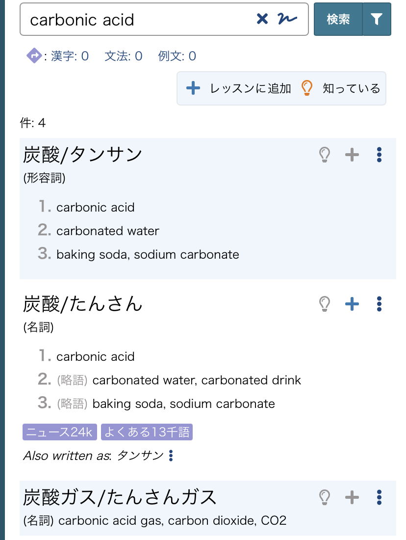Open options next to Also written as タンサン
This screenshot has height=540, width=406.
click(x=171, y=455)
